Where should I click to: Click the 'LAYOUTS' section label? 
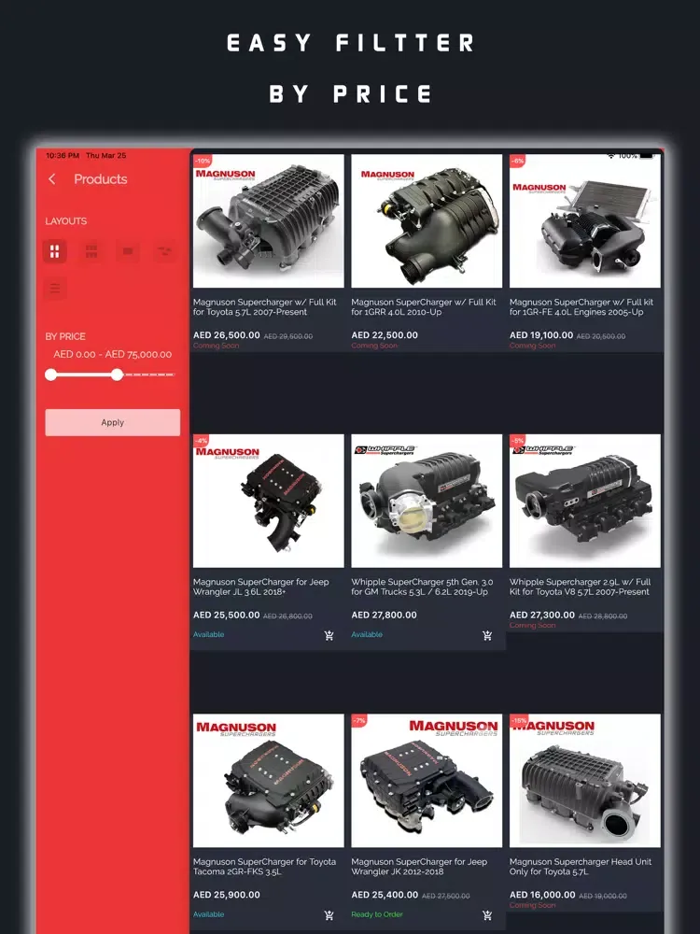click(x=66, y=221)
